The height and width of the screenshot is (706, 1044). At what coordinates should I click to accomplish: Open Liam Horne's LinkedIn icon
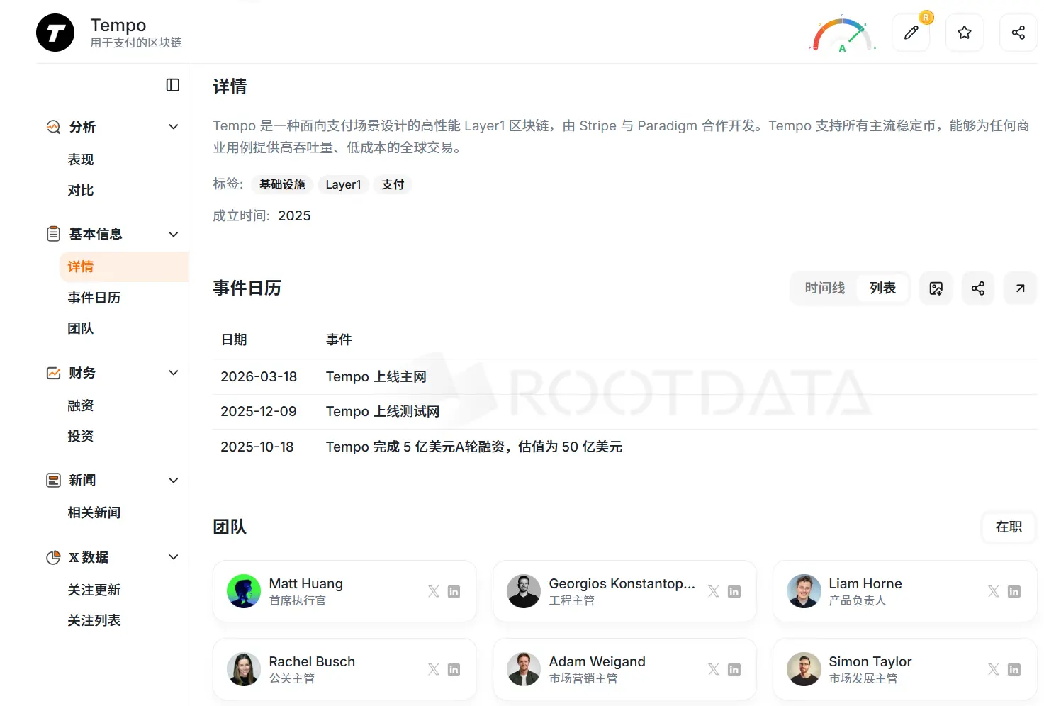[1014, 591]
